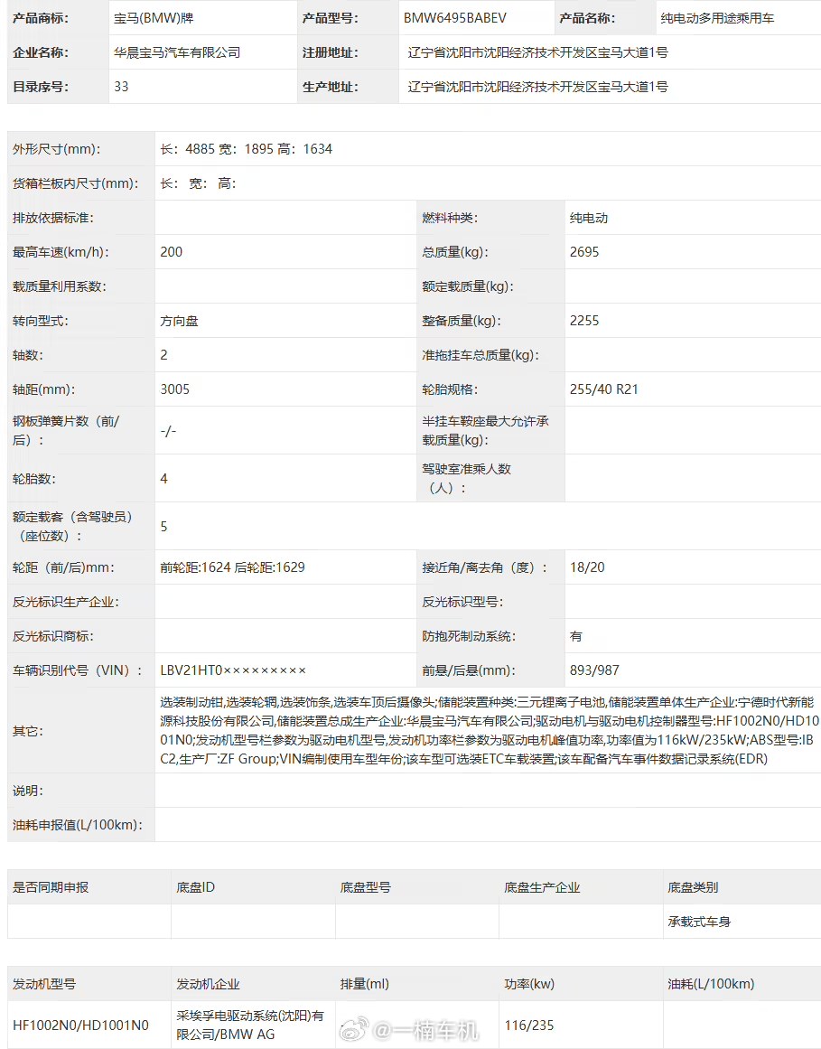This screenshot has width=821, height=1049.
Task: Click the 货箱栏板内尺寸(mm) label
Action: coord(76,183)
